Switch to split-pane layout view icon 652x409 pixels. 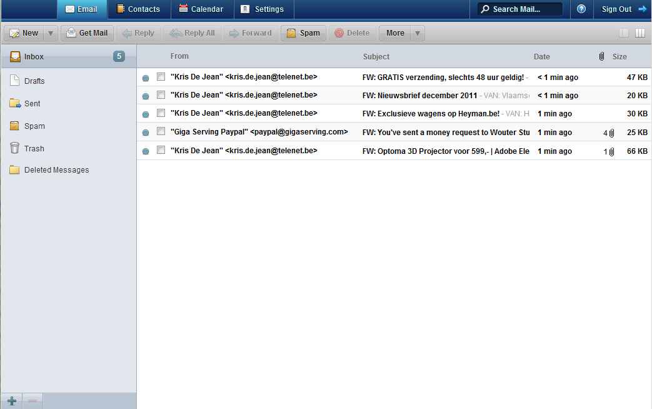point(639,33)
